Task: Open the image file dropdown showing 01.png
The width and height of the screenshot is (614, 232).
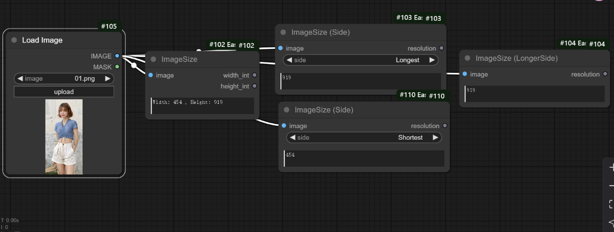Action: (64, 78)
